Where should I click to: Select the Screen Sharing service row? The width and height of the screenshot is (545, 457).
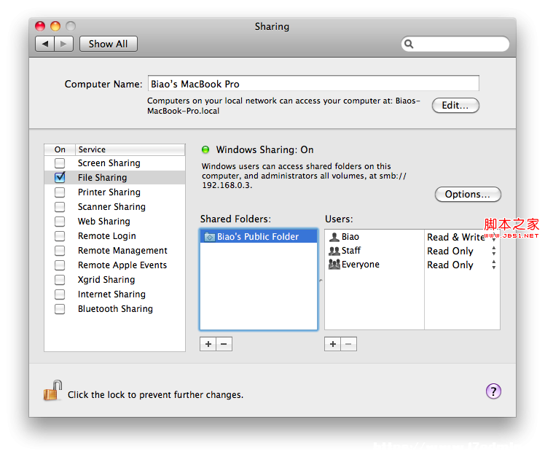(114, 163)
